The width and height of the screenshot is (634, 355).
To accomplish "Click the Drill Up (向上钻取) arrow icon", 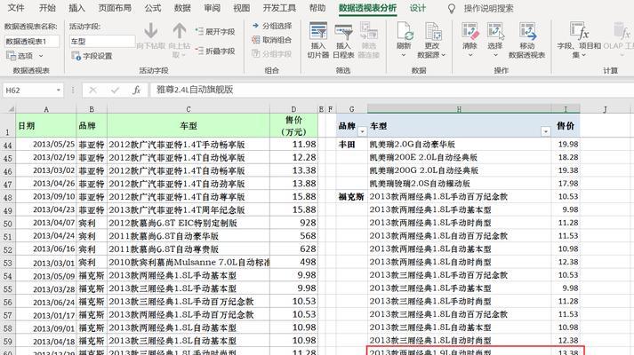I will [x=179, y=31].
